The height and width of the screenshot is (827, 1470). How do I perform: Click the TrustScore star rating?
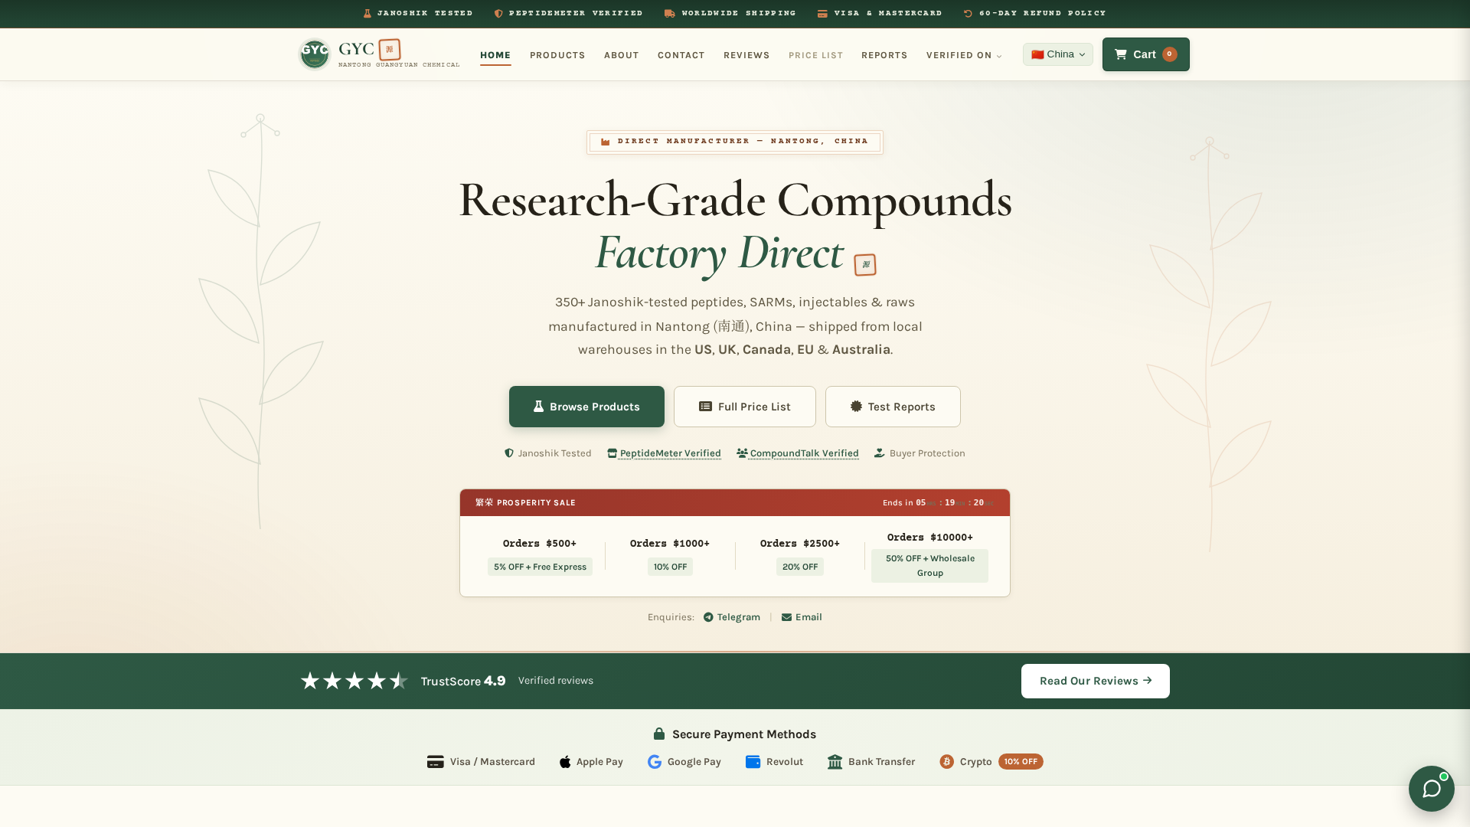tap(354, 681)
